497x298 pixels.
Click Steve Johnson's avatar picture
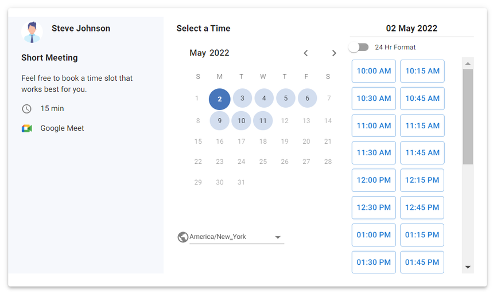click(x=32, y=32)
